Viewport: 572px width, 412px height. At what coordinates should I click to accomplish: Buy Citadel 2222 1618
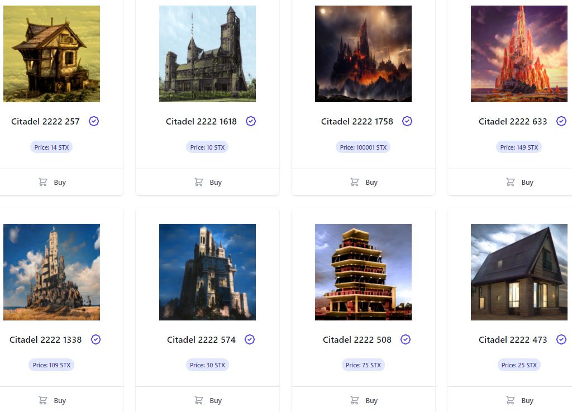(x=208, y=182)
